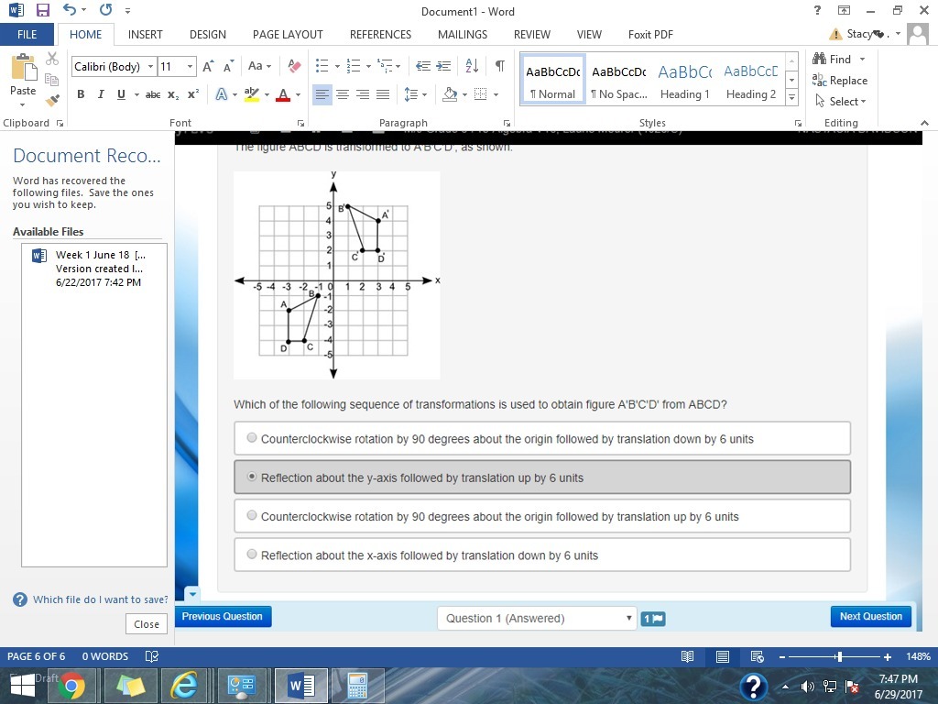Screen dimensions: 938x704
Task: Apply Italic formatting from the ribbon
Action: click(101, 94)
